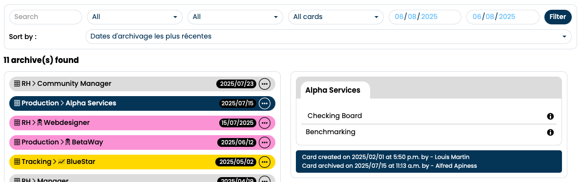
Task: Open three-dot menu on Webdesigner row
Action: 265,122
